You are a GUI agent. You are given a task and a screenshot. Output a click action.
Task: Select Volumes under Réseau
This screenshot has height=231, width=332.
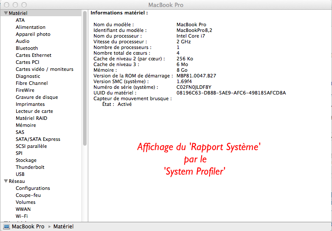click(x=25, y=202)
